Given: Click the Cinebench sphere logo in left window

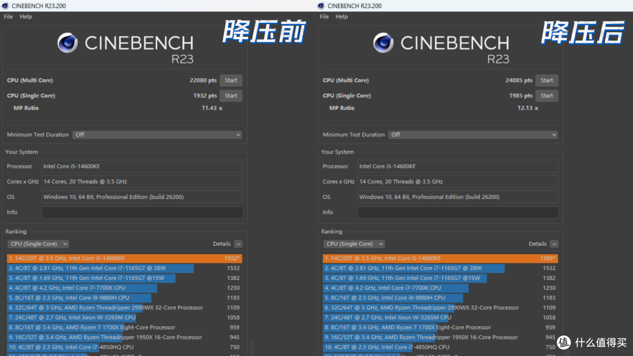Looking at the screenshot, I should 67,43.
